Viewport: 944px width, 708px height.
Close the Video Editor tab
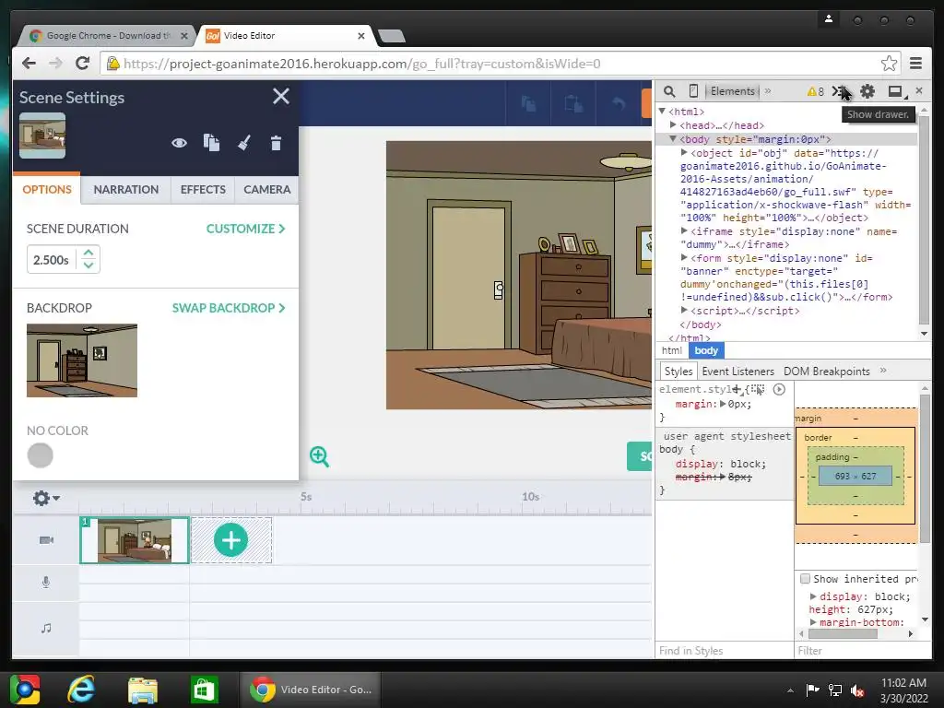(361, 36)
